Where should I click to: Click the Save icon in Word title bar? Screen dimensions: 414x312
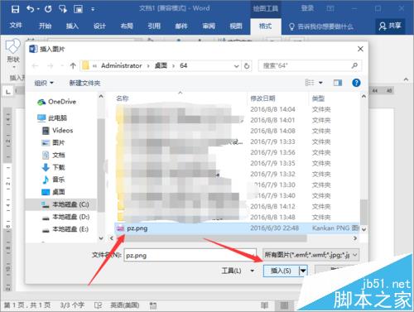(x=15, y=9)
